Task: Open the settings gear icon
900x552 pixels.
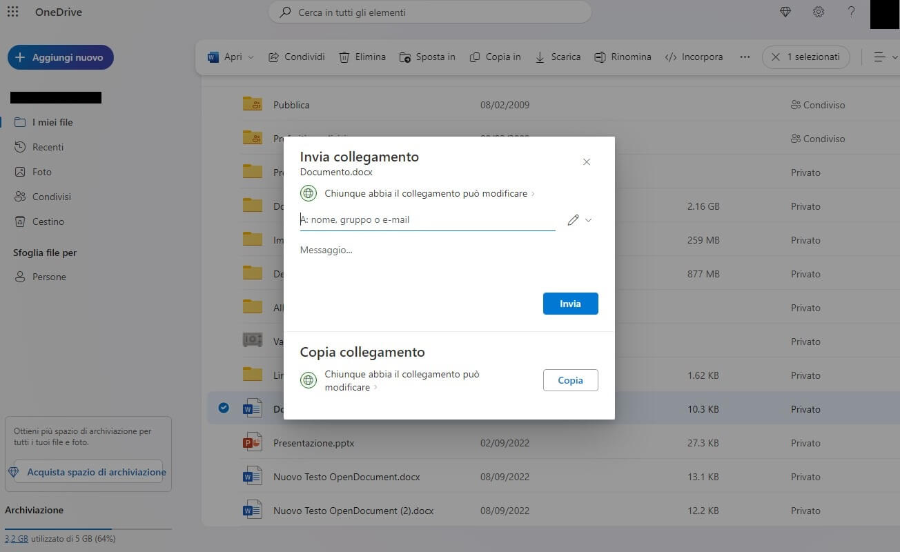Action: tap(818, 12)
